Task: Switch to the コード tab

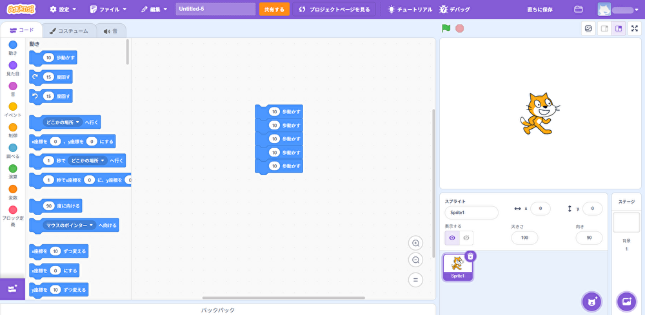Action: pos(21,30)
